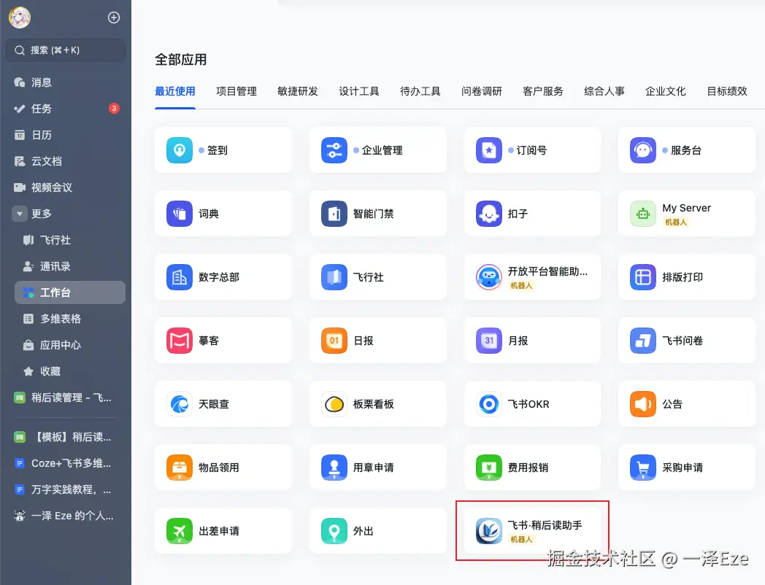
Task: Open the 外出 app icon
Action: pyautogui.click(x=334, y=531)
